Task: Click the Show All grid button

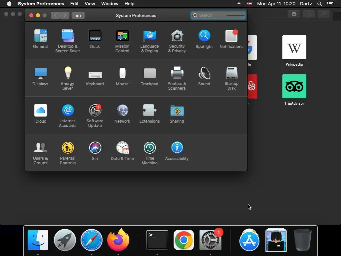Action: click(x=78, y=15)
